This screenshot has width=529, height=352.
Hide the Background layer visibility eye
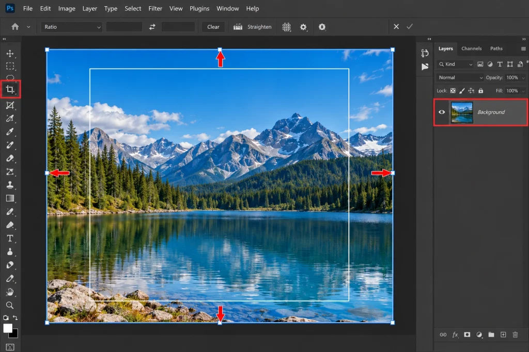[x=442, y=112]
